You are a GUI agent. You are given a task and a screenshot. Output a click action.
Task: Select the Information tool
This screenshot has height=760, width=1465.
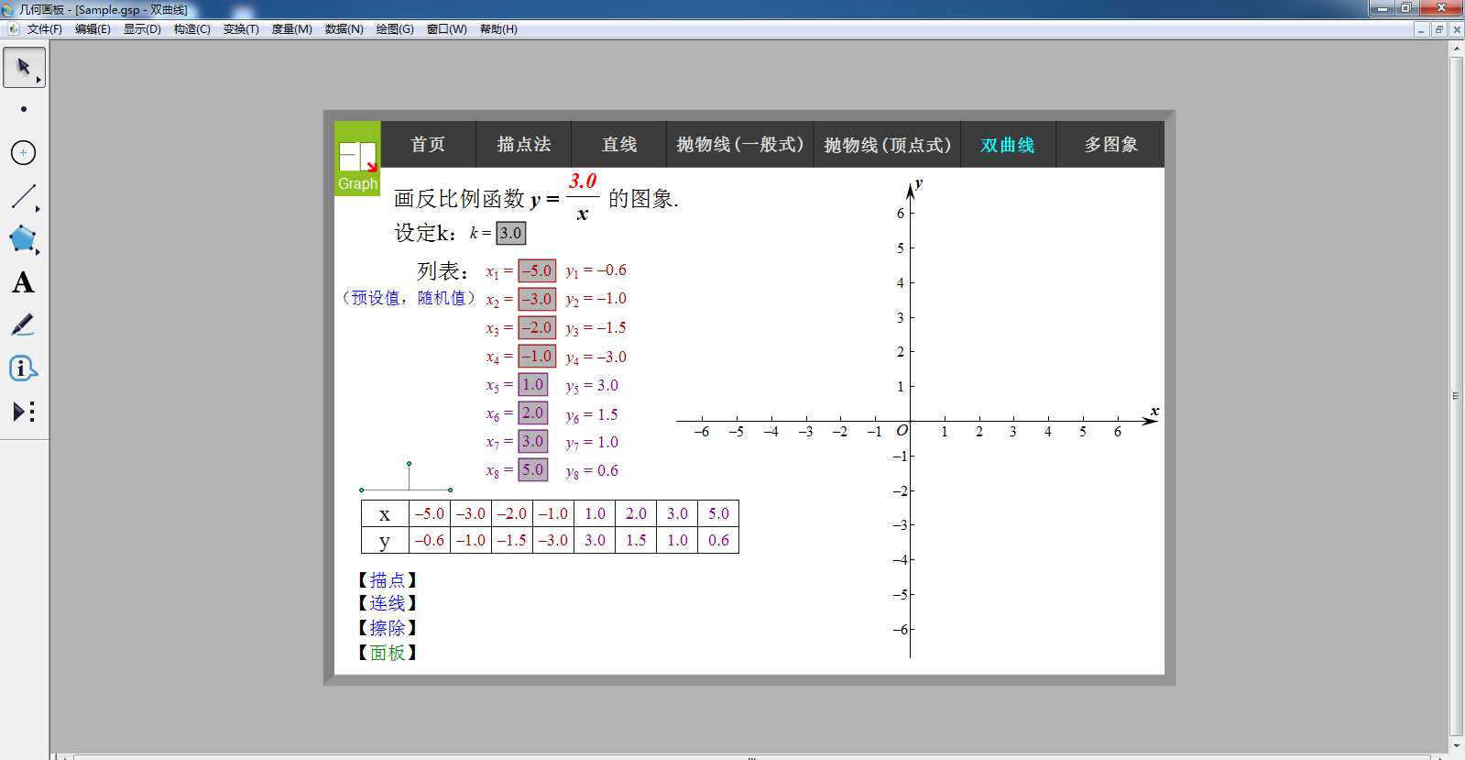pos(24,369)
